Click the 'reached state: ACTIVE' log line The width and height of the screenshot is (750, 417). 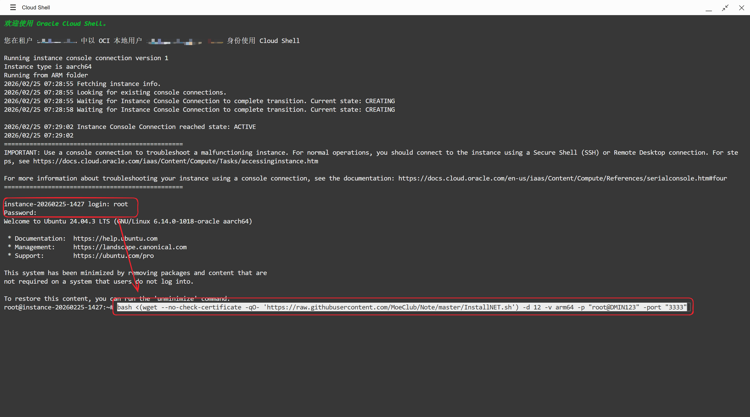click(130, 127)
